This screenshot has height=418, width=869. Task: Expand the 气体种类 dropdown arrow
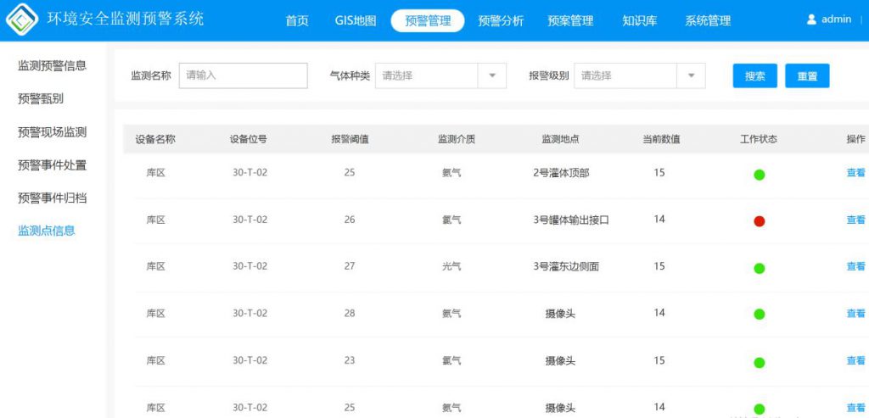click(x=491, y=75)
